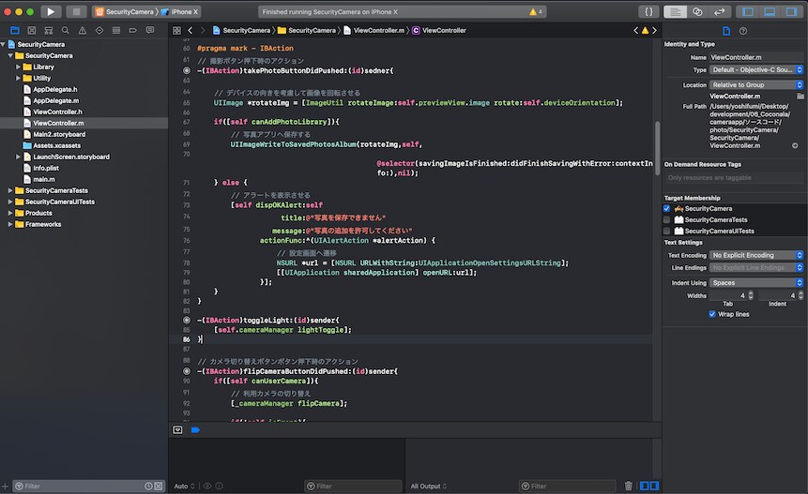Open the library curly braces button

pos(648,11)
